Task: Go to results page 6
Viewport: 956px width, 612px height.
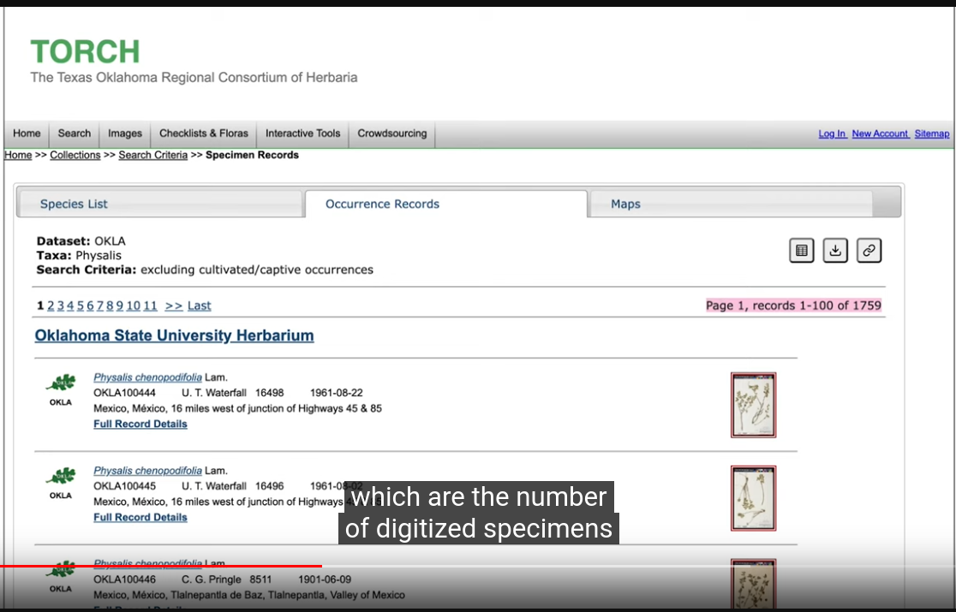Action: (x=90, y=306)
